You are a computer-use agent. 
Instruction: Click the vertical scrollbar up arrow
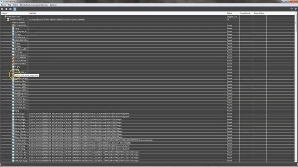coord(296,13)
